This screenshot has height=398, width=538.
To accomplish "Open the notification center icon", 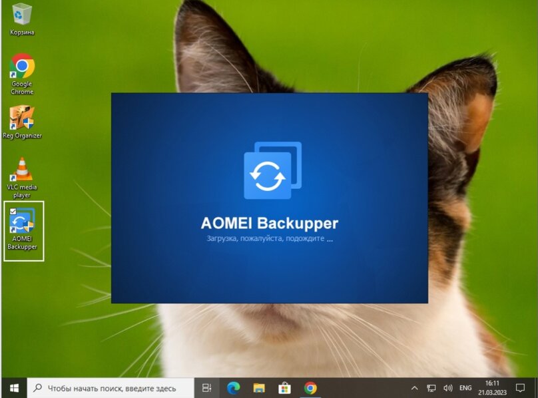I will (520, 388).
